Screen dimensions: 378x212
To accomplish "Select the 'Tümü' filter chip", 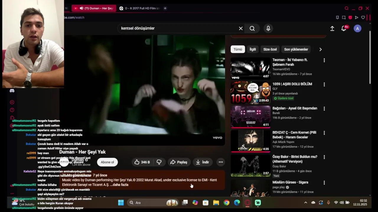I will 238,49.
